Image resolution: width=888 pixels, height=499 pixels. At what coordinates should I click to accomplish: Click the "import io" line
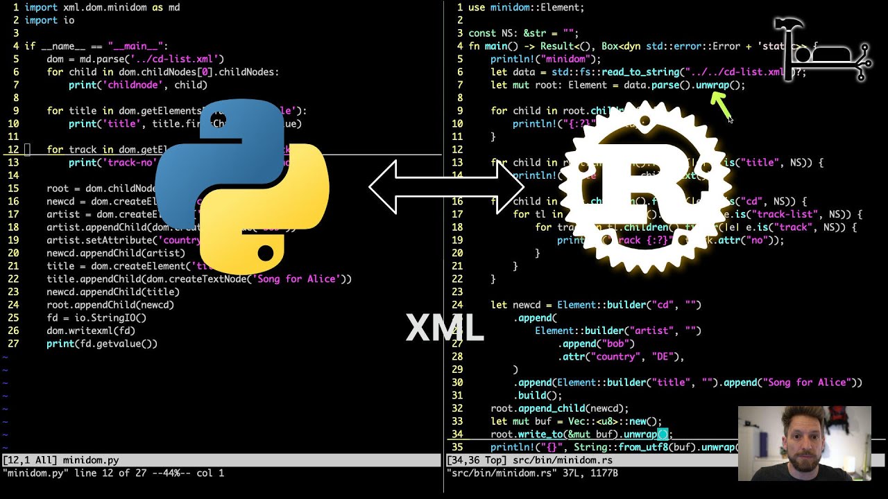pyautogui.click(x=49, y=20)
